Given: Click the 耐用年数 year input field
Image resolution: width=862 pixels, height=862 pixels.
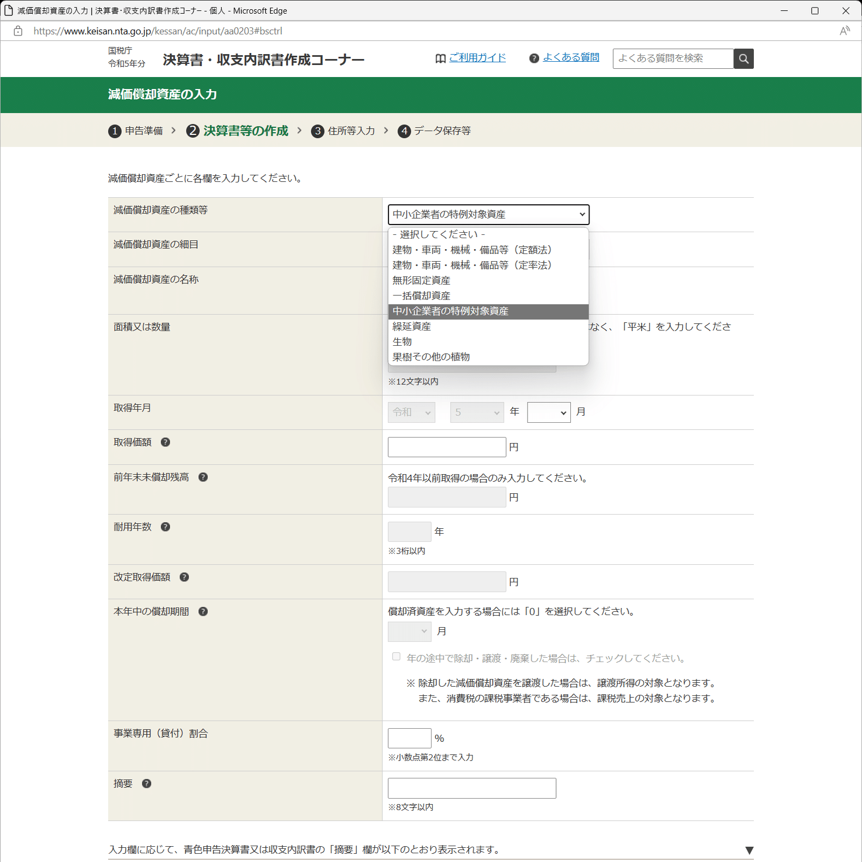Looking at the screenshot, I should click(x=410, y=532).
